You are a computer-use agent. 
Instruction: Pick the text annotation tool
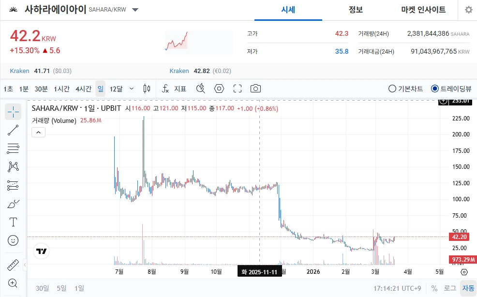(x=13, y=222)
